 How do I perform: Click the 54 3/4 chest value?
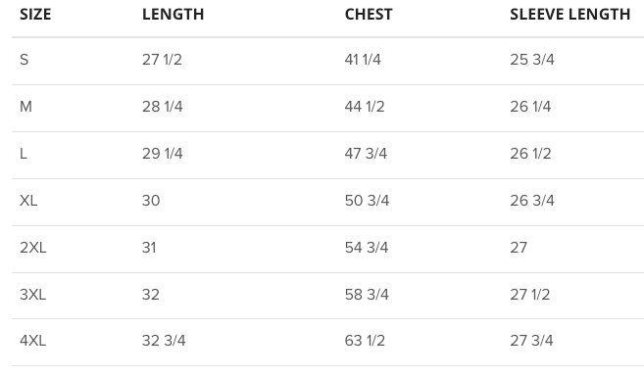367,248
